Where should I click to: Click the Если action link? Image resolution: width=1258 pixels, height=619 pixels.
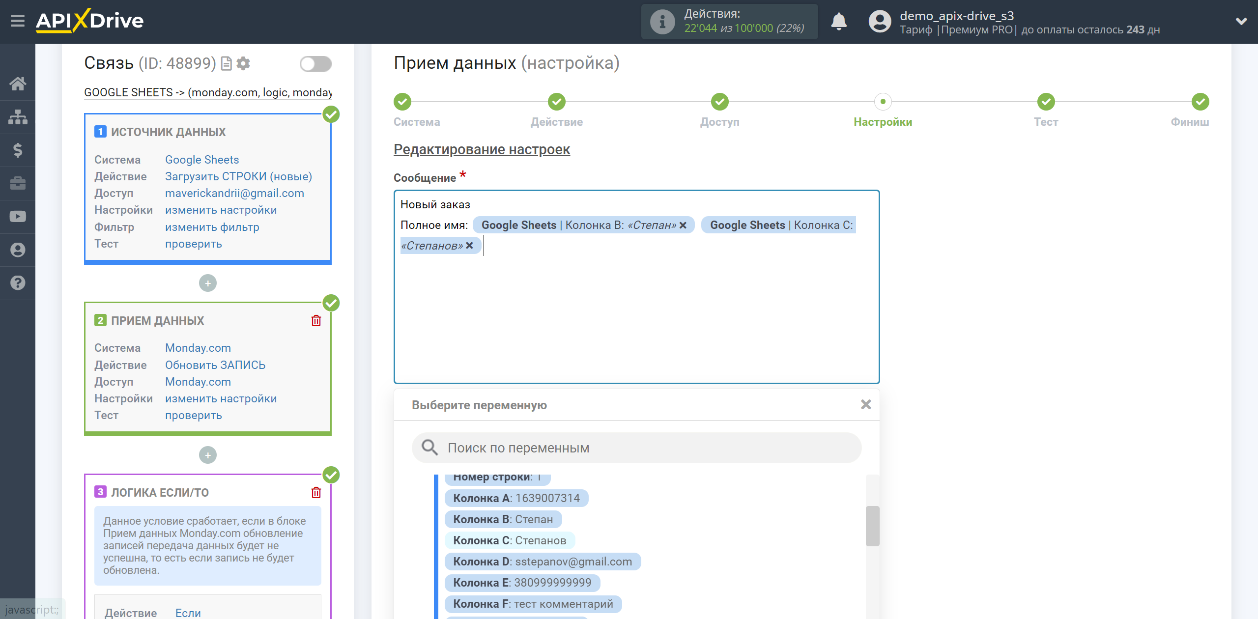[188, 613]
